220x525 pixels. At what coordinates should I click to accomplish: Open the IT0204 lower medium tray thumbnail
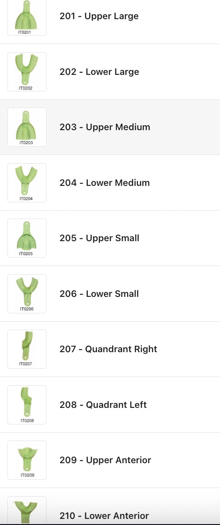pyautogui.click(x=27, y=183)
